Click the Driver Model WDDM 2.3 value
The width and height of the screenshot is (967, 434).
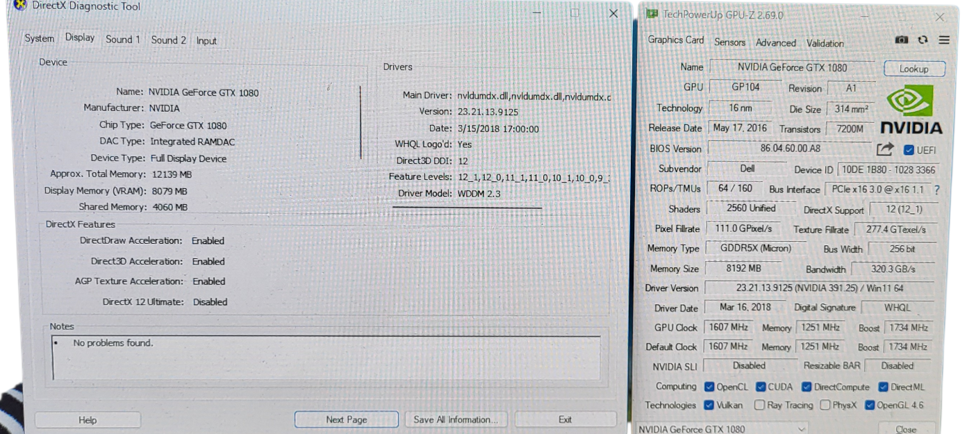[479, 194]
